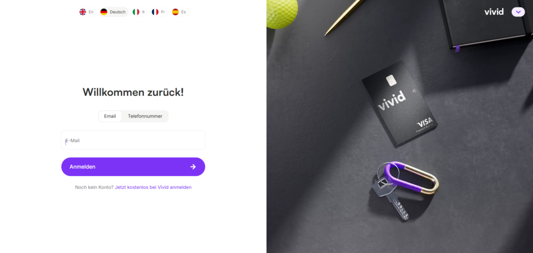Focus the E-Mail input field
The image size is (533, 253).
coord(133,140)
